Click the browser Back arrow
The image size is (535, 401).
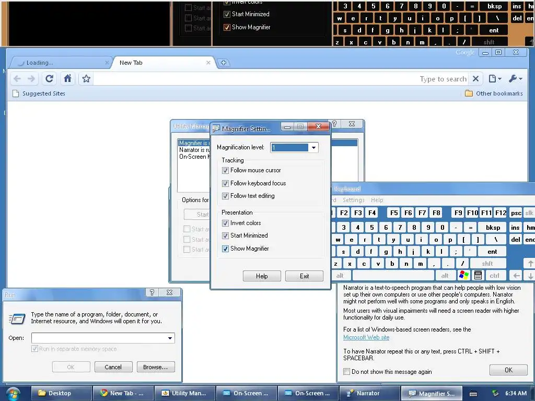17,79
